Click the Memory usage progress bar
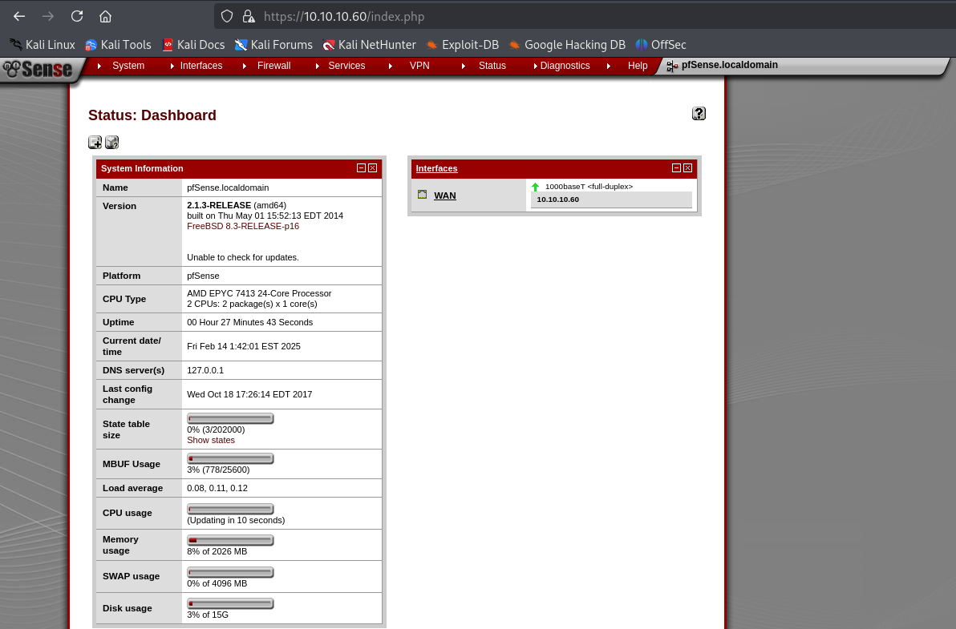This screenshot has height=629, width=956. (230, 540)
